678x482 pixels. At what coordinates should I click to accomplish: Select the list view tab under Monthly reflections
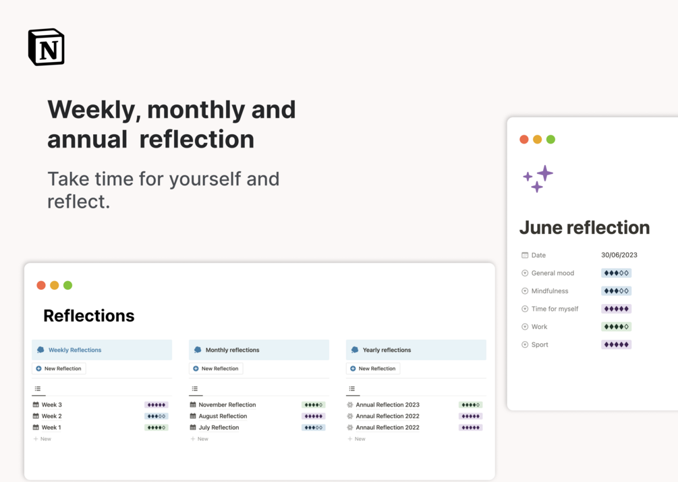195,389
